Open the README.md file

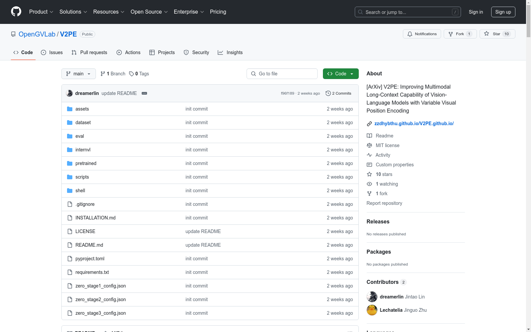[x=89, y=245]
